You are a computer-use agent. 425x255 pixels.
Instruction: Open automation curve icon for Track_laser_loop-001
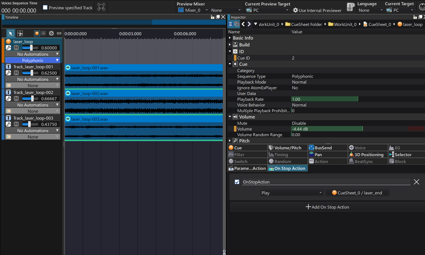(x=8, y=73)
